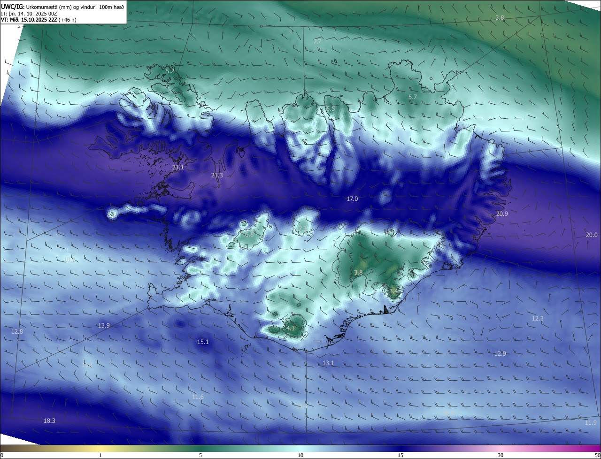601x459 pixels.
Task: Click the 5.7 value in northeast Iceland
Action: (412, 97)
